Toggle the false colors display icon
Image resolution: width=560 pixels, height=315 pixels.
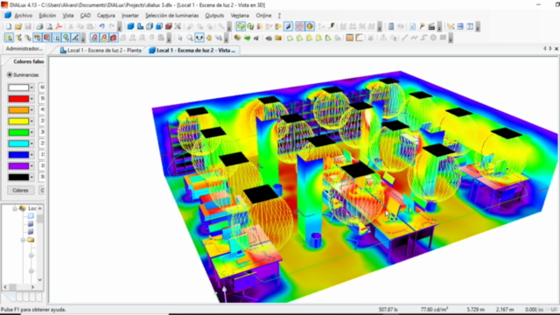(299, 26)
